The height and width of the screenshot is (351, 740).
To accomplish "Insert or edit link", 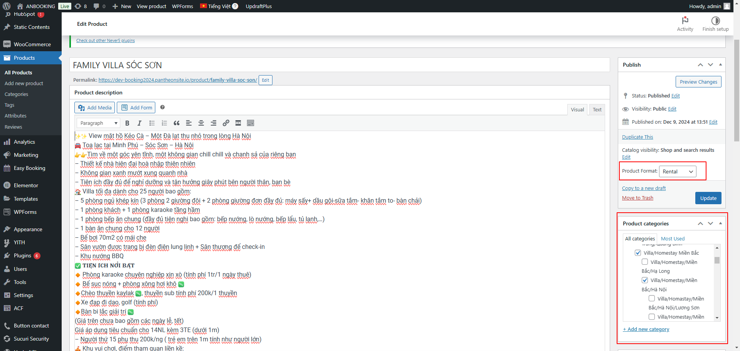I will click(226, 123).
